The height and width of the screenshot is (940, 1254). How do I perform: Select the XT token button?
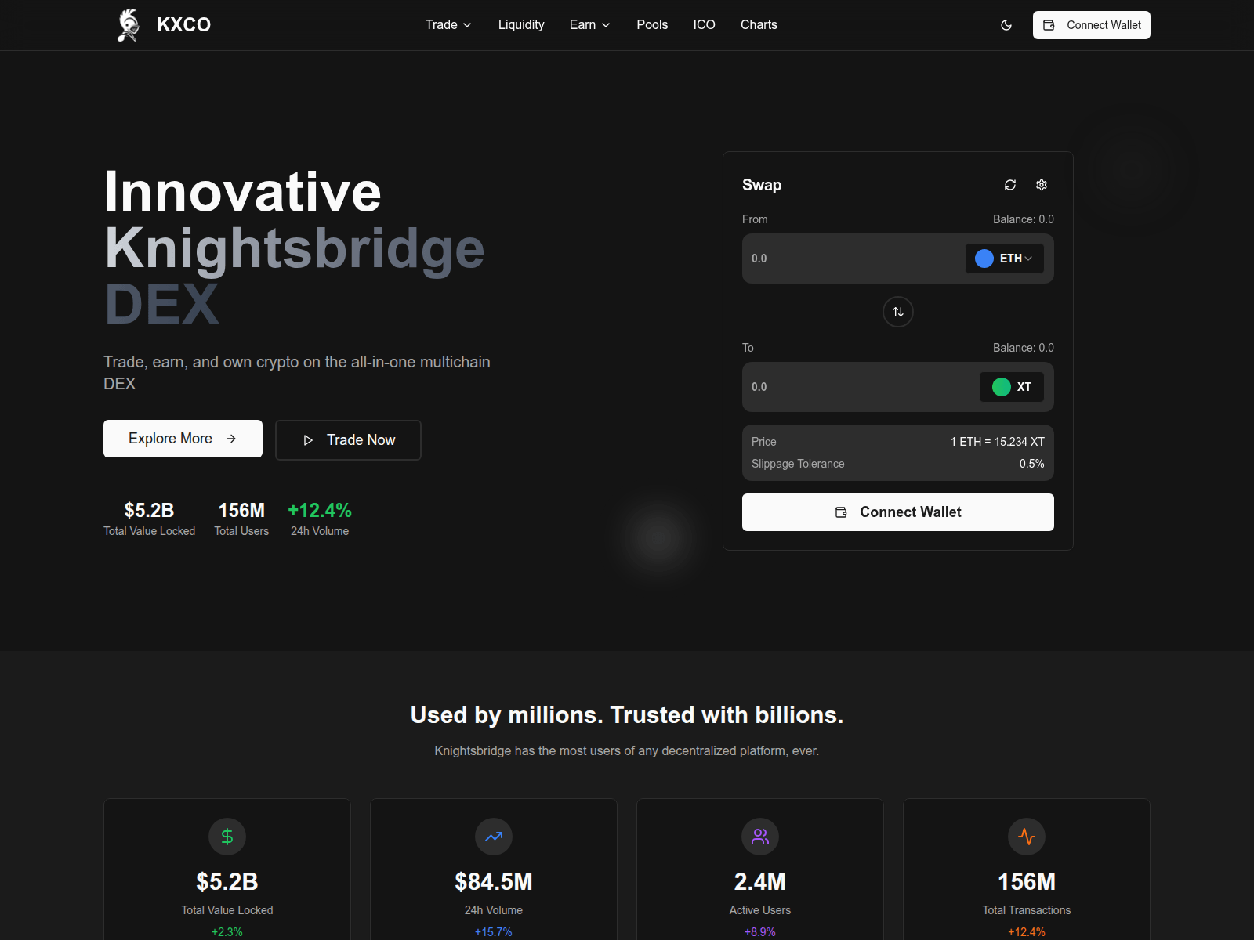click(x=1011, y=387)
